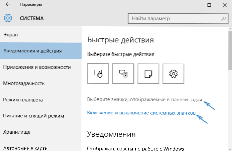Click the Уведомления heading
Image resolution: width=232 pixels, height=151 pixels.
tap(111, 134)
